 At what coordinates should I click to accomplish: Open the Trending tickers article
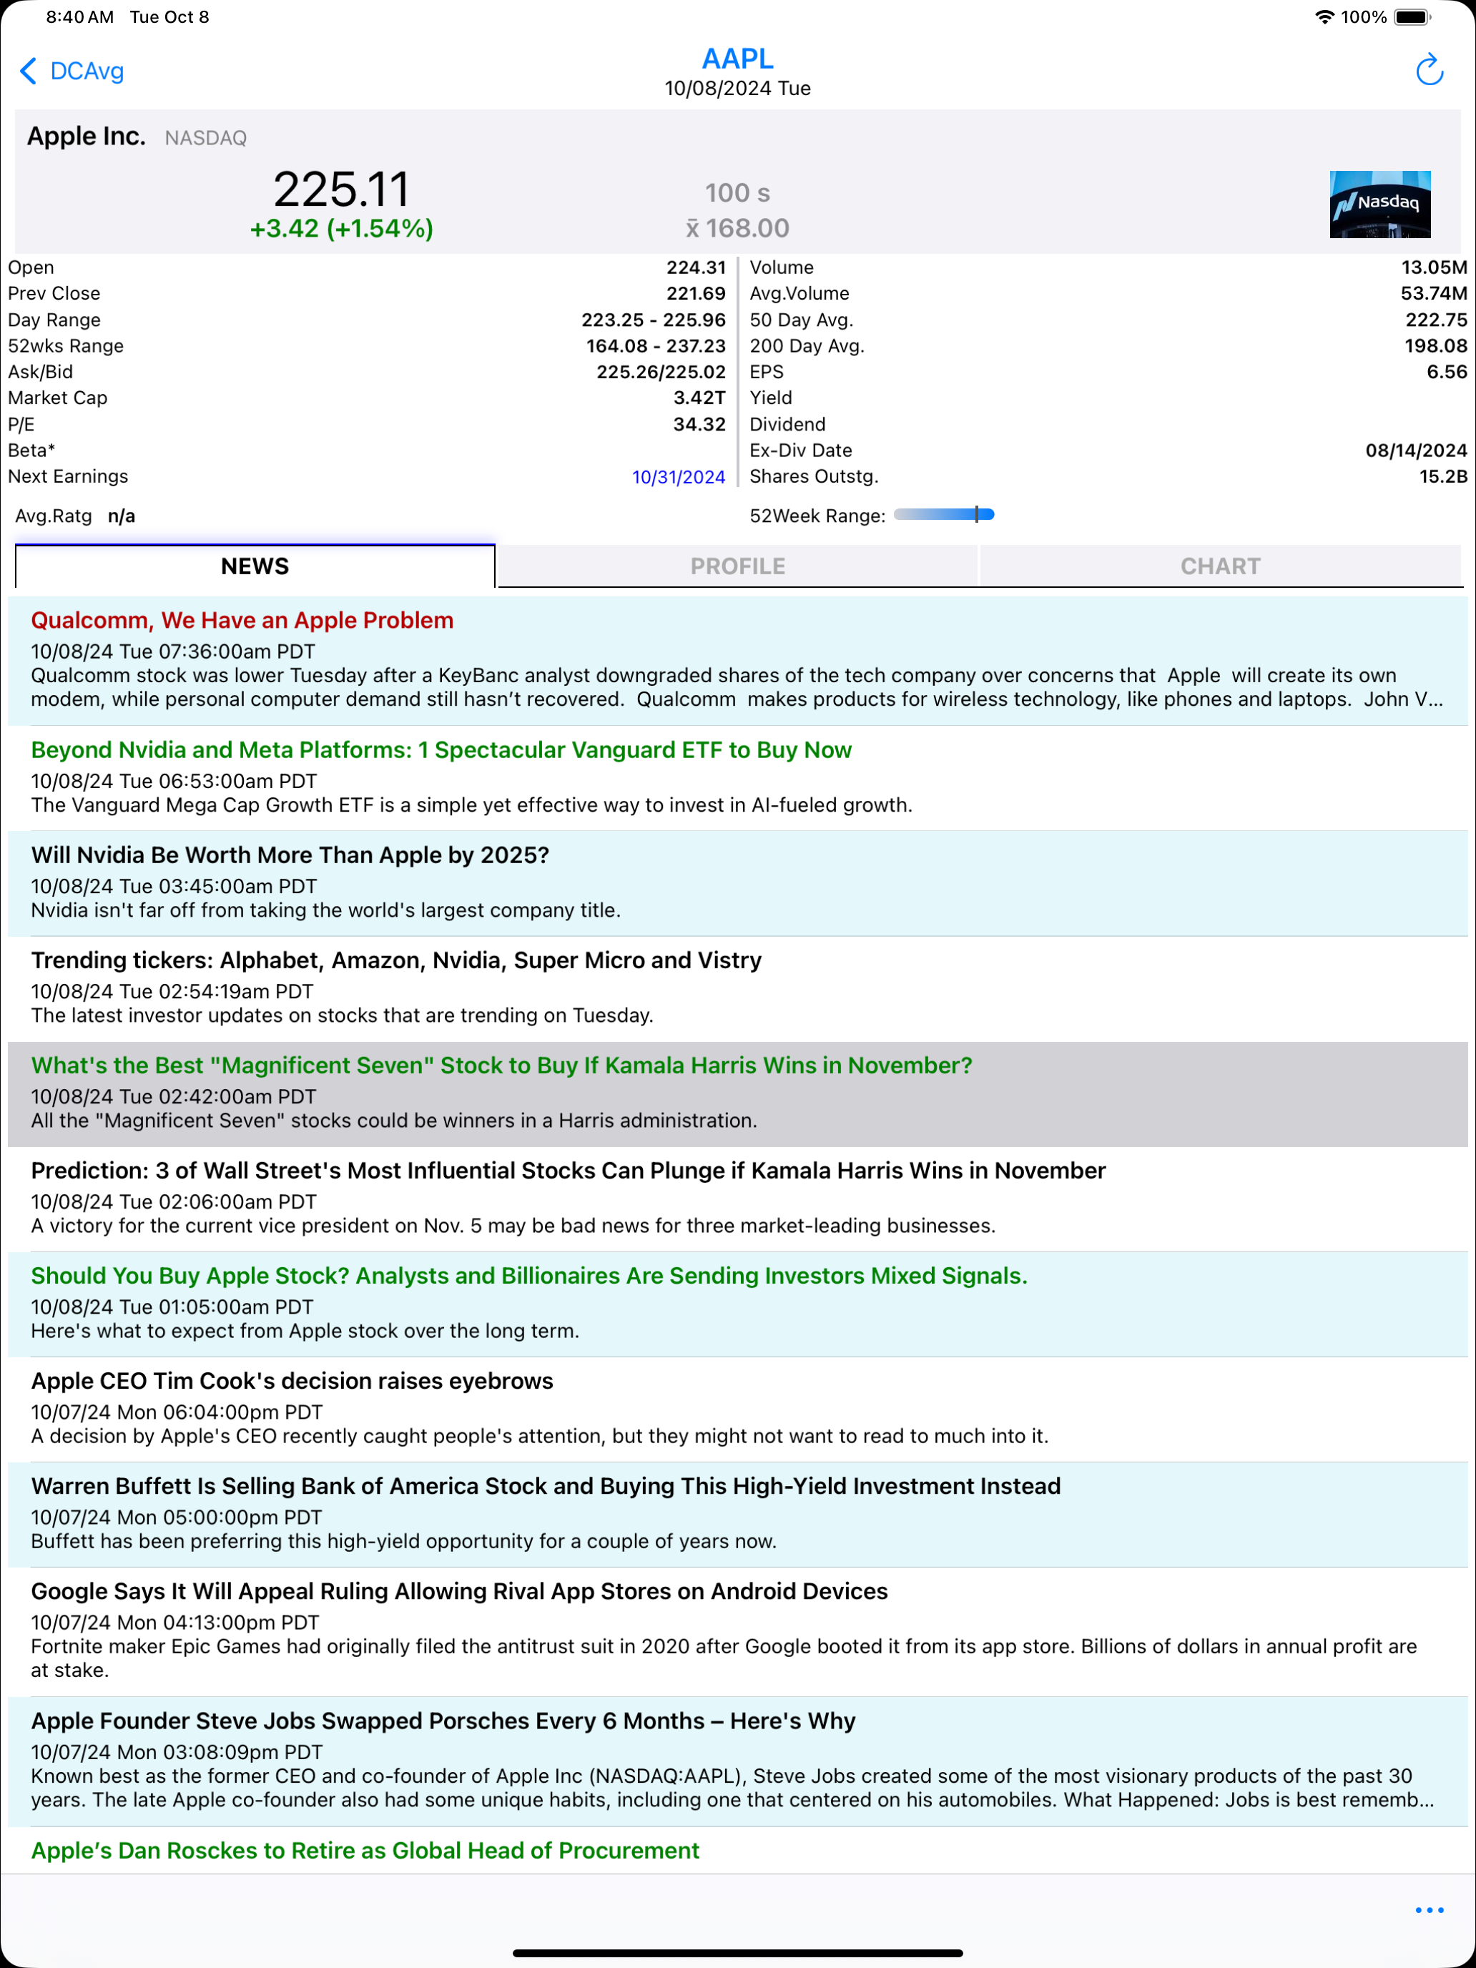click(x=737, y=988)
